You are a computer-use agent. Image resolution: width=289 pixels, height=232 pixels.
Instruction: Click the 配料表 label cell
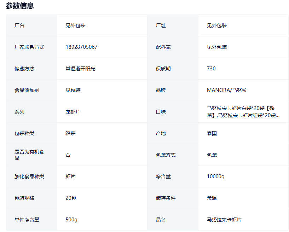coord(163,47)
